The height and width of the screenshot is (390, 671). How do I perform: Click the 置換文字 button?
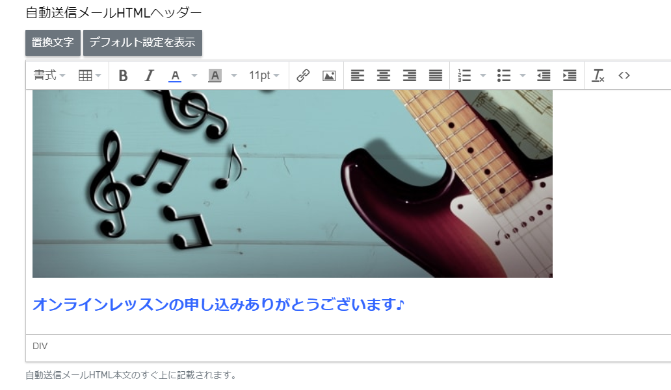click(x=53, y=43)
